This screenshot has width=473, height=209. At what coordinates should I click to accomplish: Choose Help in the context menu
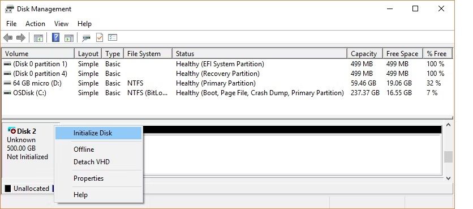click(98, 195)
